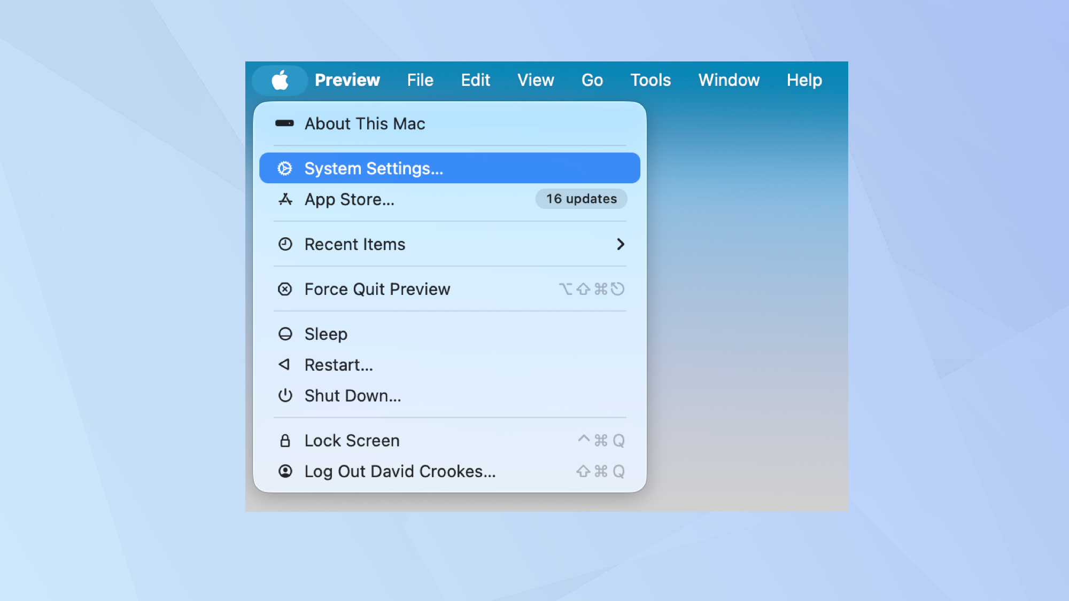Click the Force Quit Preview circle-x icon
This screenshot has width=1069, height=601.
coord(285,288)
